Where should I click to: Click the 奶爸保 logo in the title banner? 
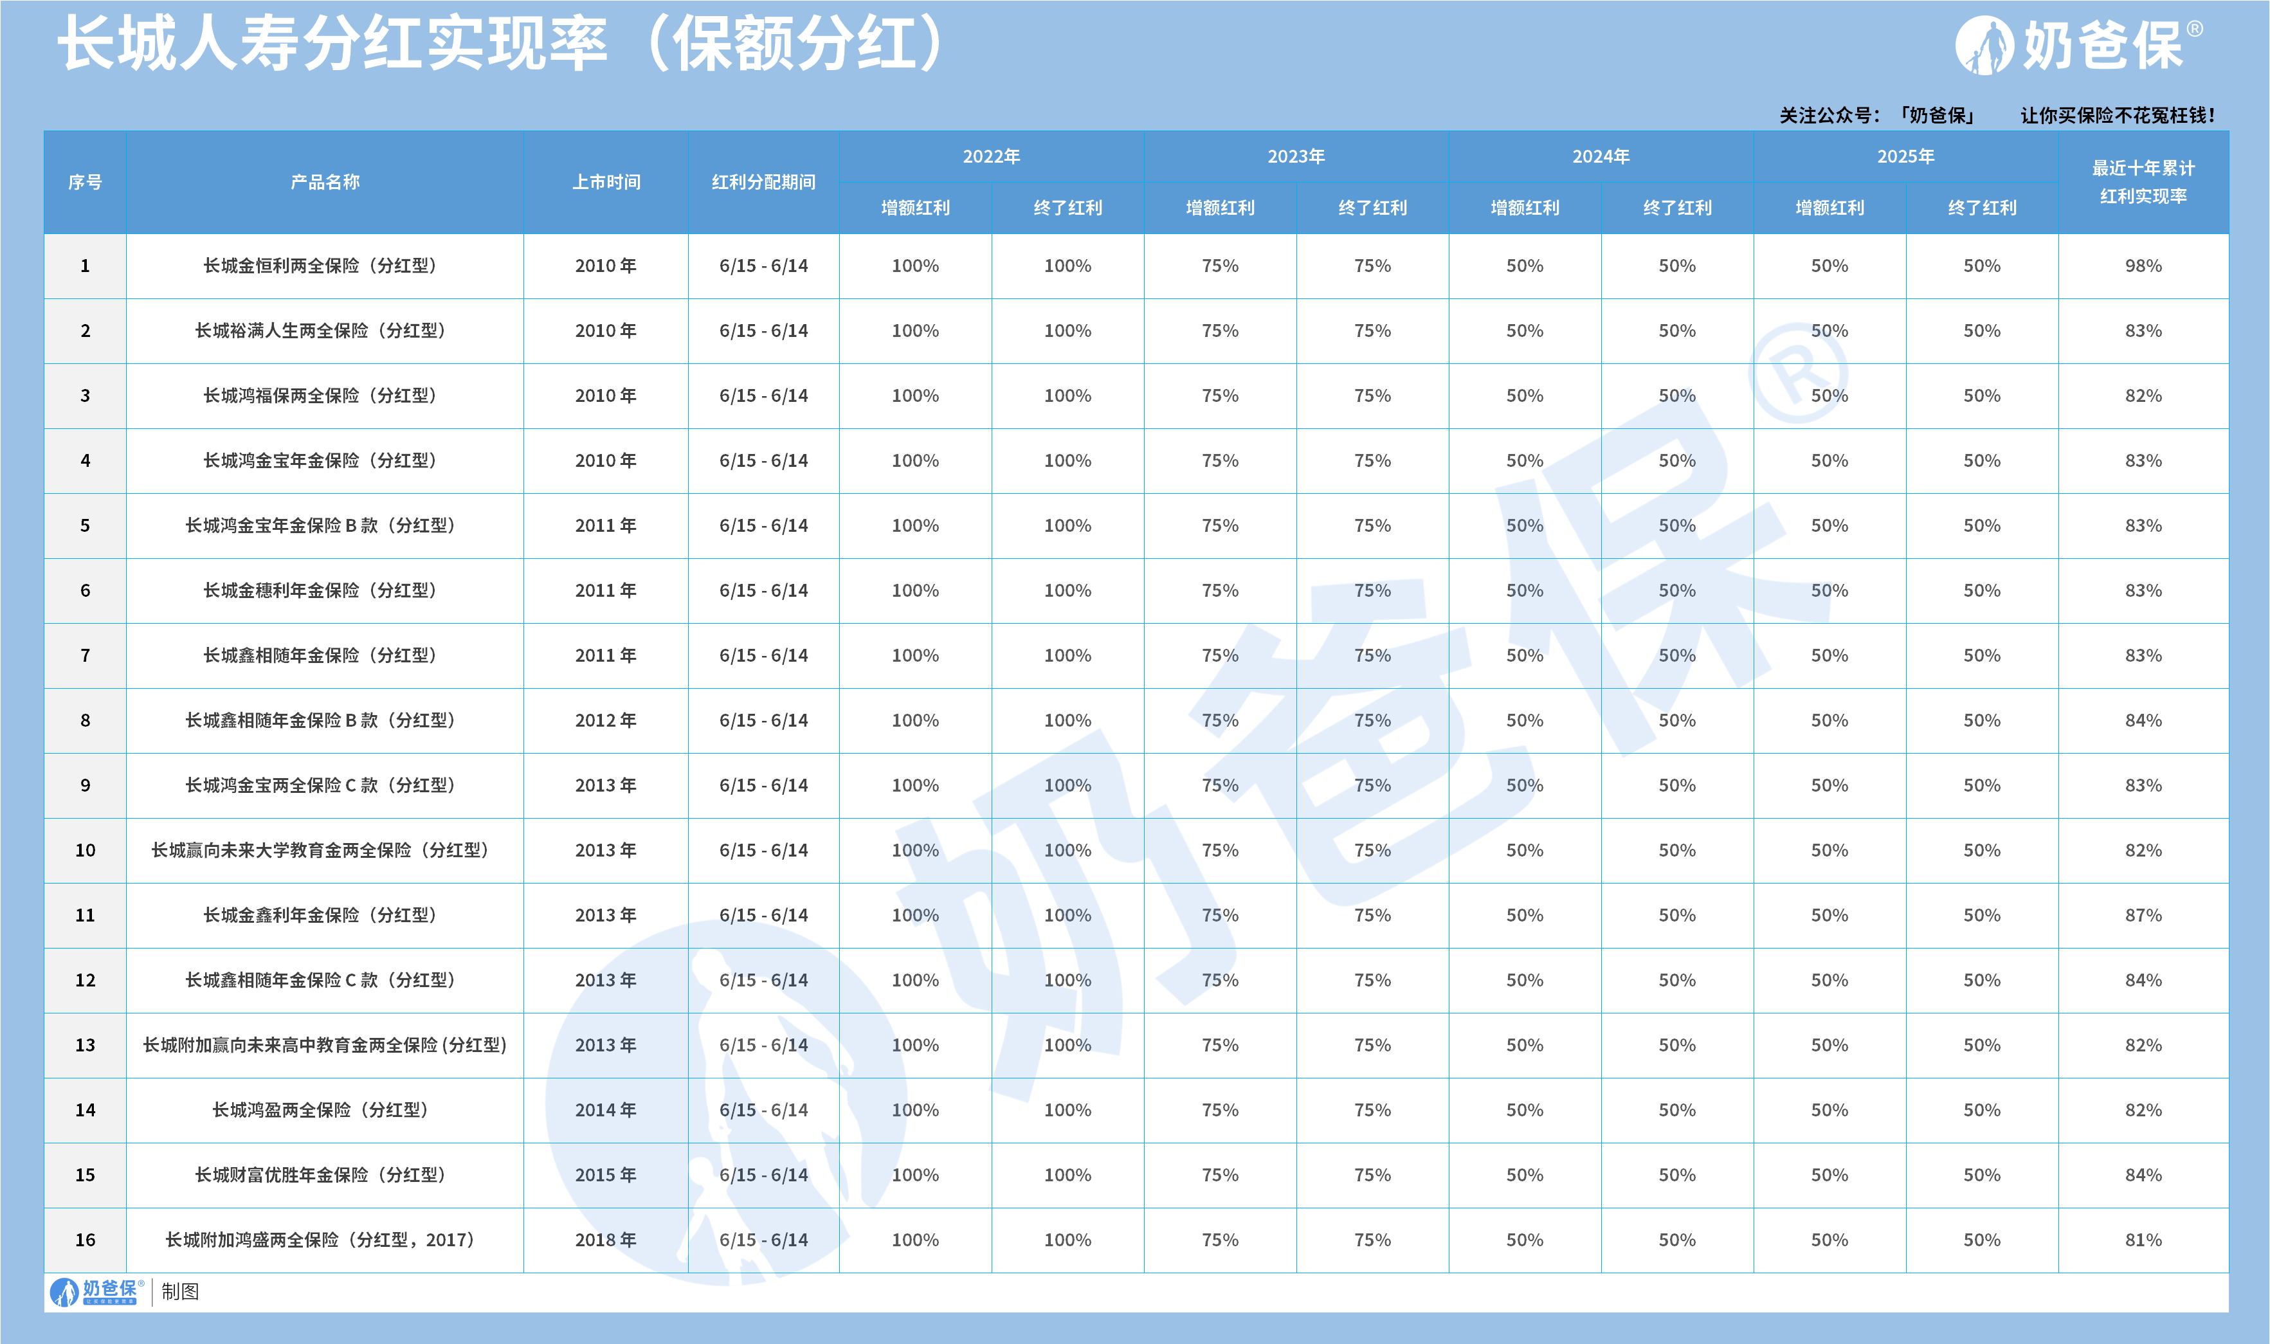click(2078, 45)
